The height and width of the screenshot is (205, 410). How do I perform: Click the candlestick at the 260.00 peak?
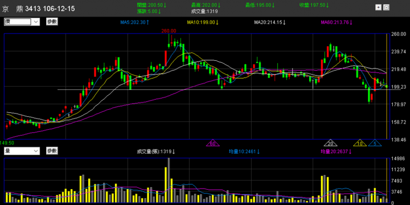point(169,41)
